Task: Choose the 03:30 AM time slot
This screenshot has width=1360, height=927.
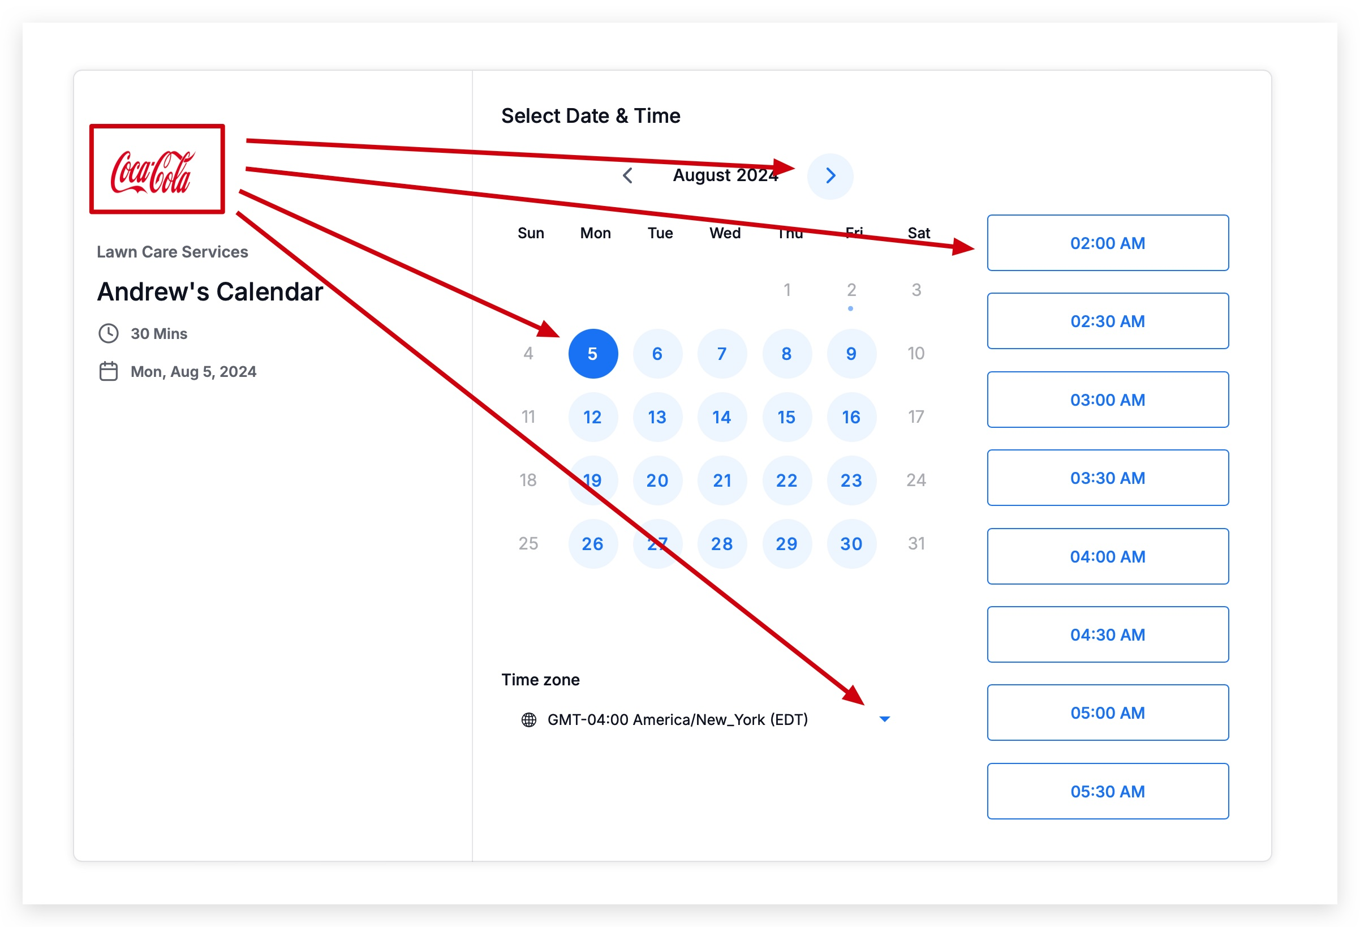Action: point(1107,478)
